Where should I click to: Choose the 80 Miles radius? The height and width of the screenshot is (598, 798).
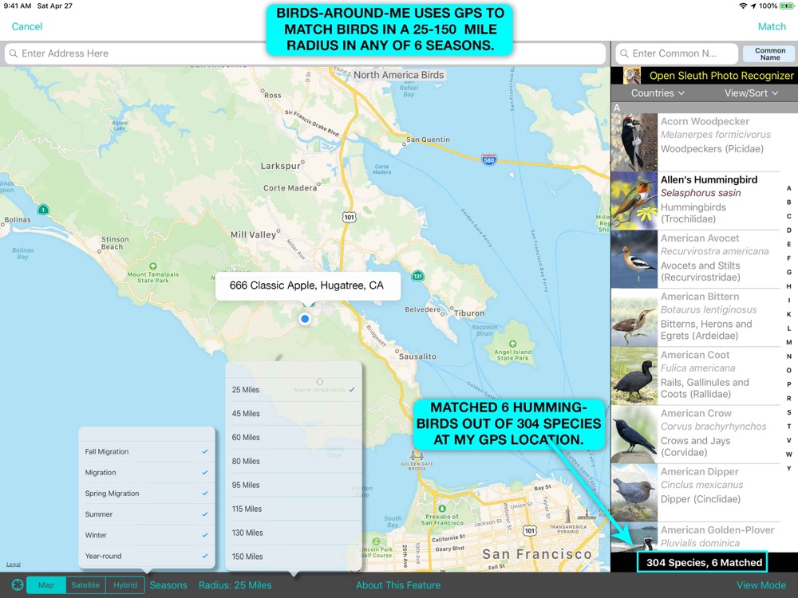294,461
